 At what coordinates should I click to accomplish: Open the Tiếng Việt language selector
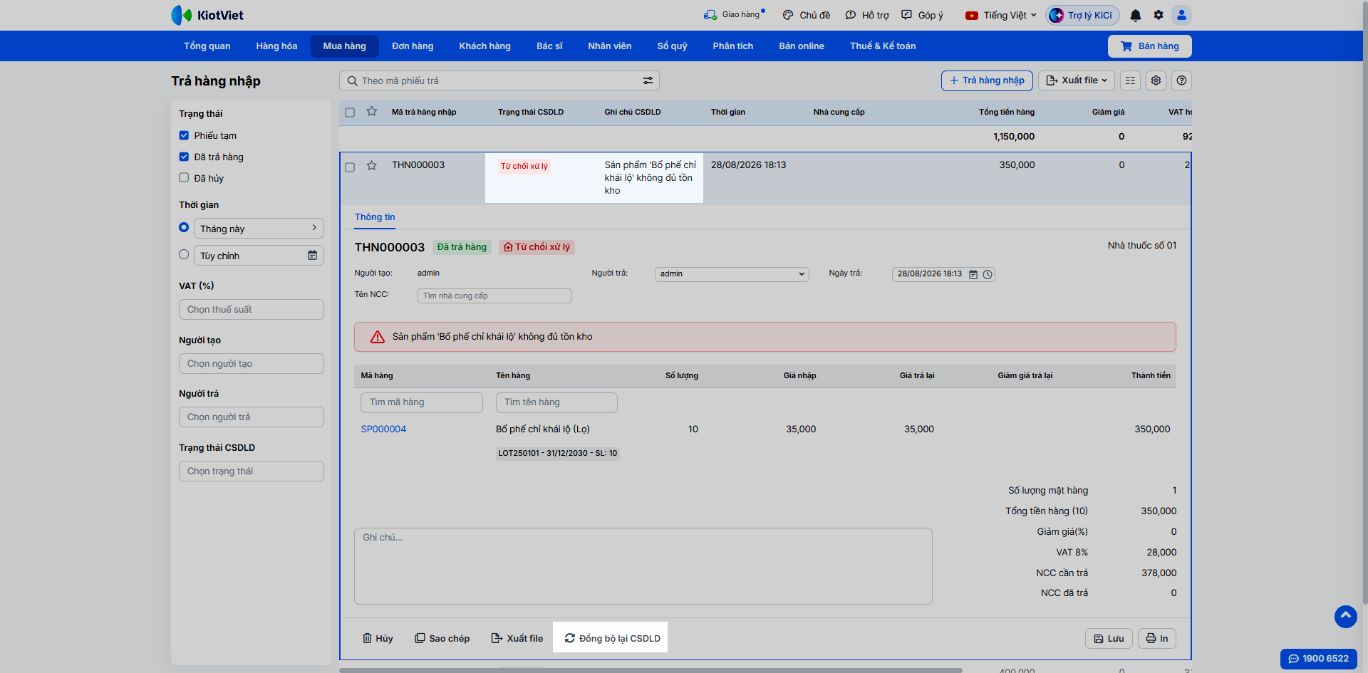click(1000, 15)
